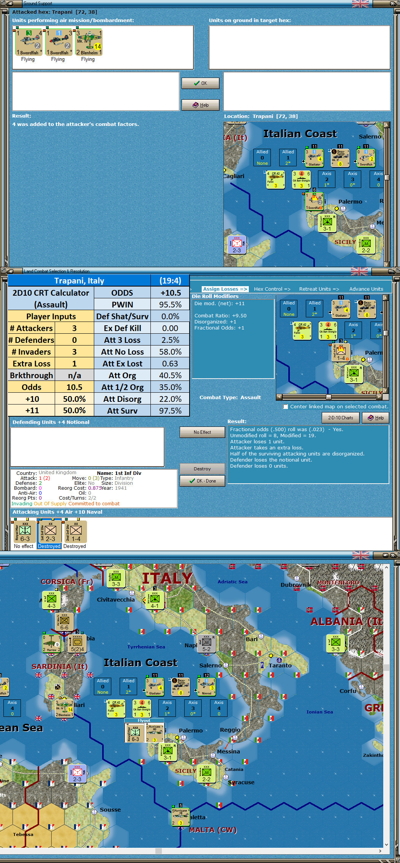The width and height of the screenshot is (400, 863).
Task: Click Allied 0 None sea box on main map
Action: point(103,686)
